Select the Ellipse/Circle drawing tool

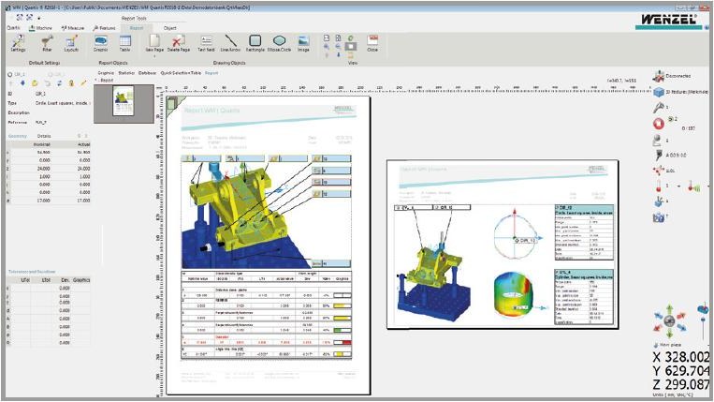coord(279,44)
